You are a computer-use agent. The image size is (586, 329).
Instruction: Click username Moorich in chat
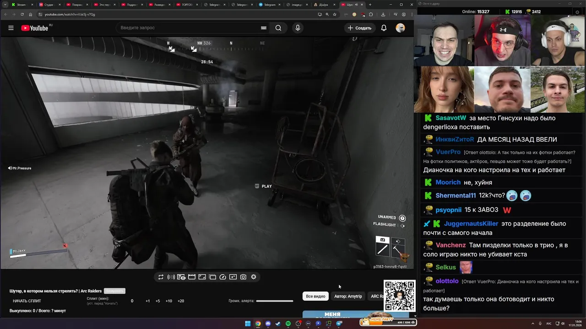(448, 182)
